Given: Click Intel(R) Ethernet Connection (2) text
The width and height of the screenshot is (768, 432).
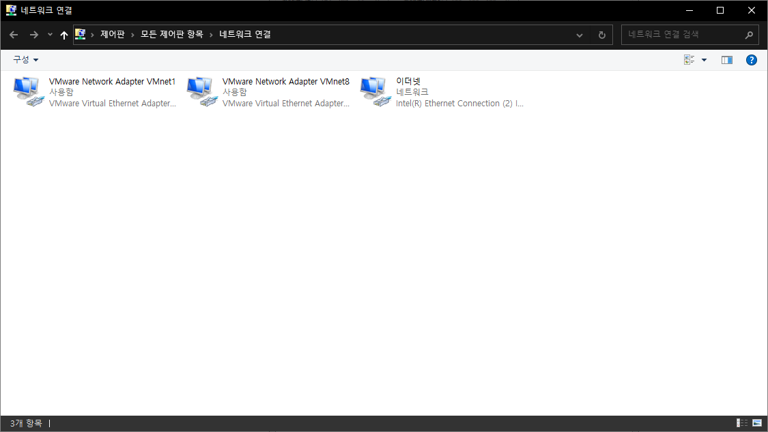Looking at the screenshot, I should [459, 103].
